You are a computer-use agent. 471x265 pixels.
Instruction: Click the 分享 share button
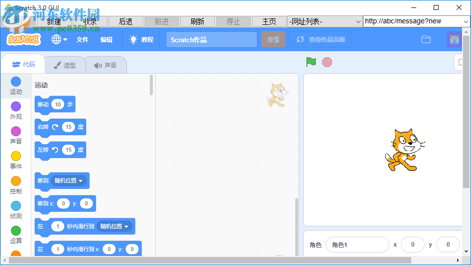tap(273, 39)
